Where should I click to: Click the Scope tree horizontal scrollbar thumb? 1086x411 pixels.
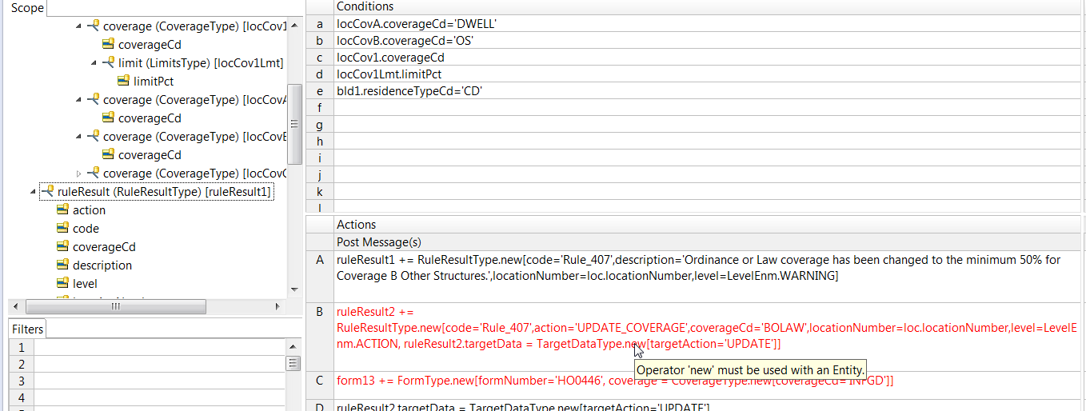(x=115, y=306)
